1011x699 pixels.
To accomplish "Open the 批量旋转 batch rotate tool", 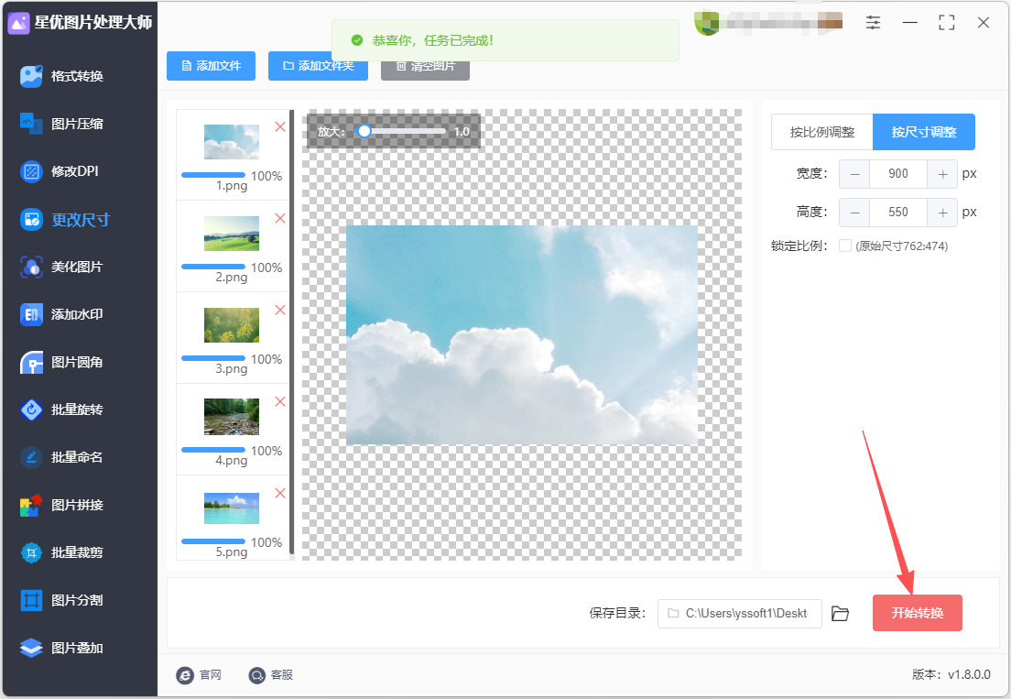I will (62, 410).
